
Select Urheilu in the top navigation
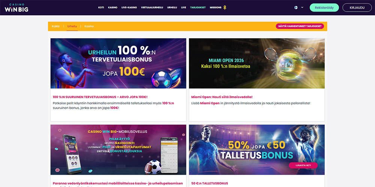click(x=172, y=7)
